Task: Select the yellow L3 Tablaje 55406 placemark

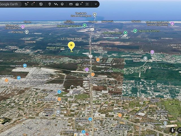Action: pos(71,46)
